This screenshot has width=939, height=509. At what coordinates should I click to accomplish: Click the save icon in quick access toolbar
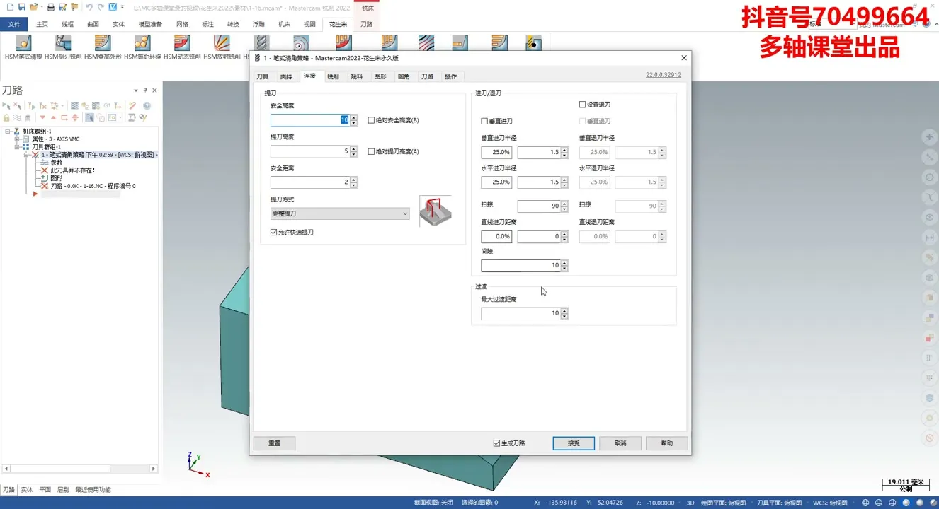point(22,7)
